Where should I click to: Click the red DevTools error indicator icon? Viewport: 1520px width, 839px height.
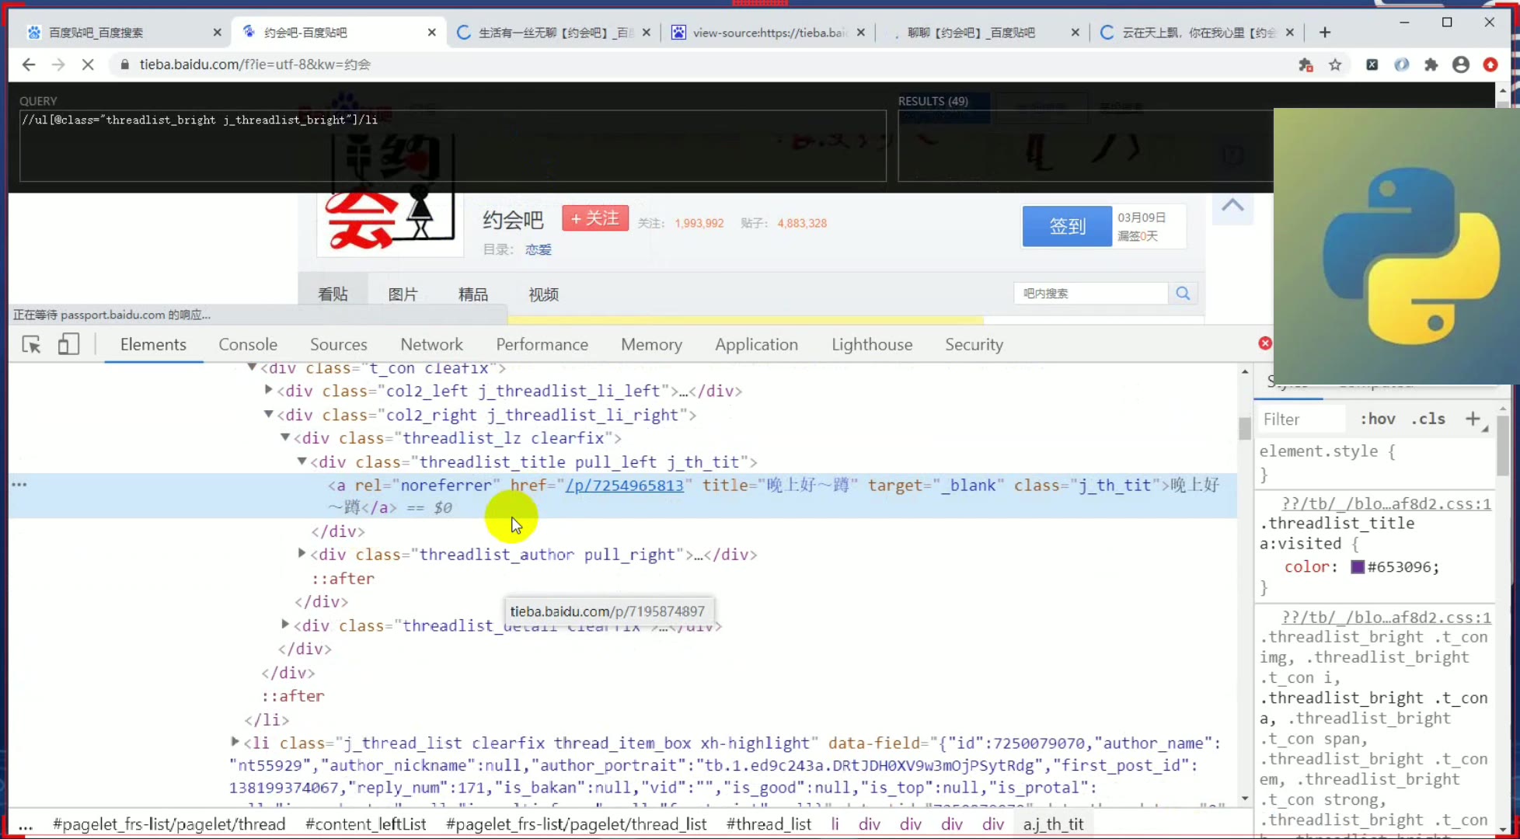1265,343
